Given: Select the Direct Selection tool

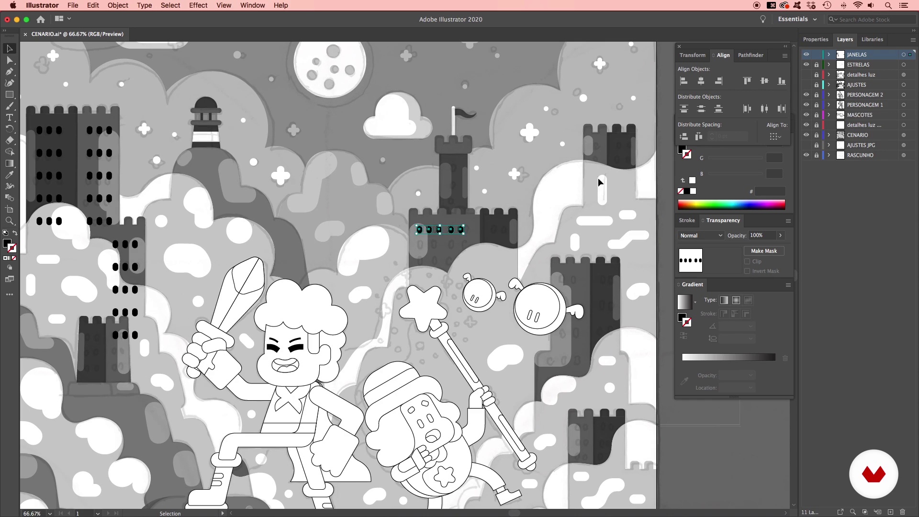Looking at the screenshot, I should click(x=9, y=60).
